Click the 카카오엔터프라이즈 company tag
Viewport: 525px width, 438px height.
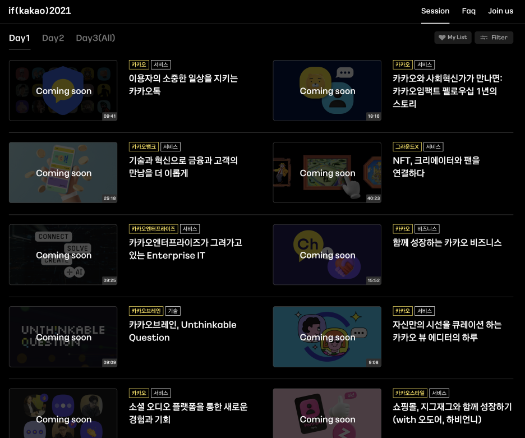click(153, 229)
